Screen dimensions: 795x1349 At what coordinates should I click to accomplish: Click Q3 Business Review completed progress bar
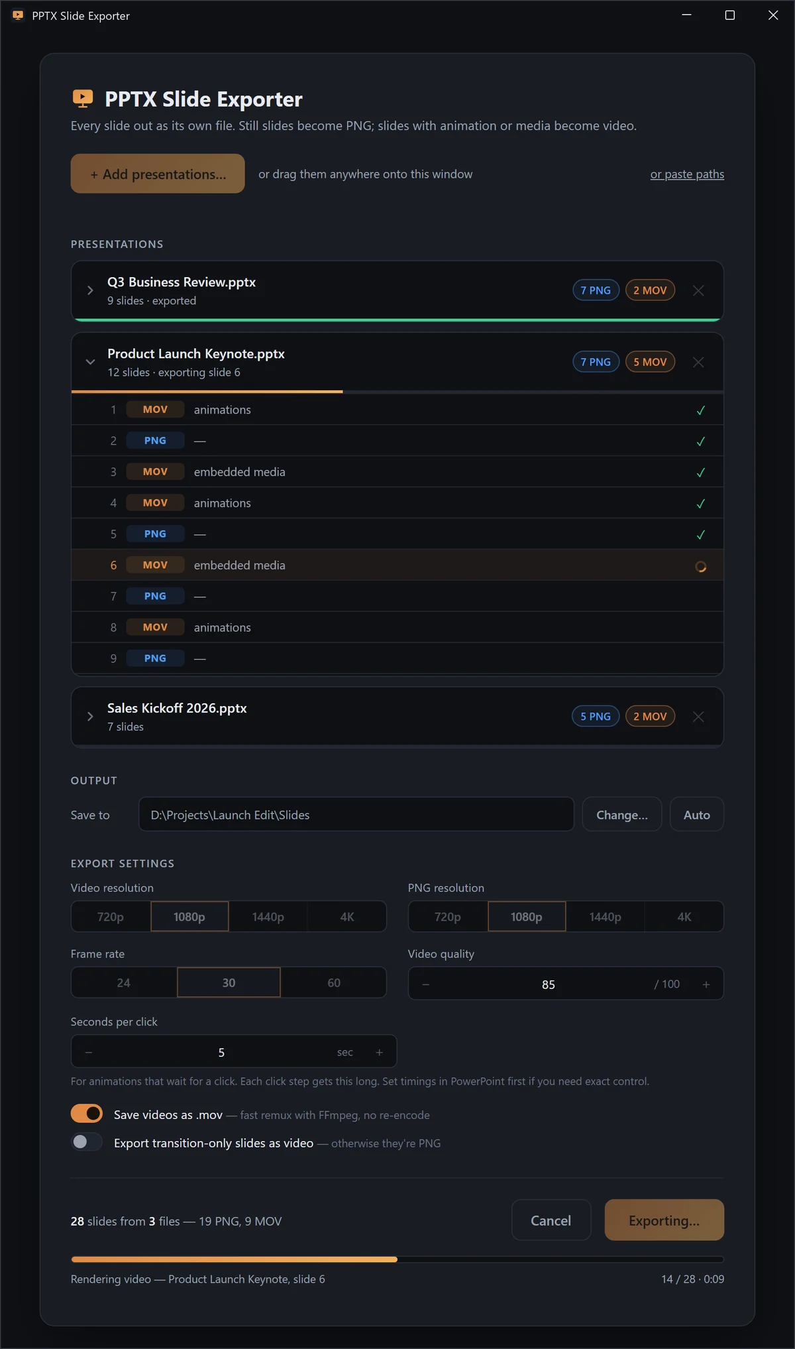pyautogui.click(x=397, y=320)
